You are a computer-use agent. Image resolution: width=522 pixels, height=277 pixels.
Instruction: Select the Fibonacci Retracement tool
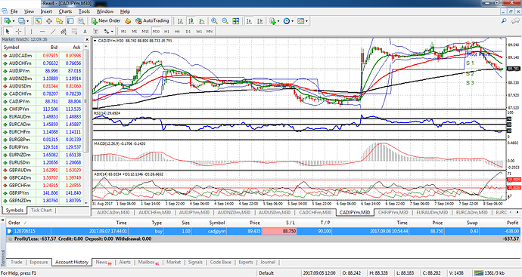click(74, 32)
